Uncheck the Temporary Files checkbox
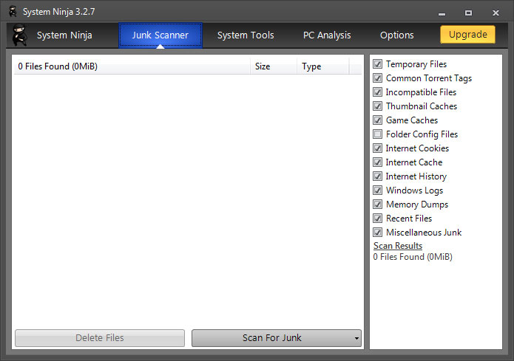514x361 pixels. (378, 63)
